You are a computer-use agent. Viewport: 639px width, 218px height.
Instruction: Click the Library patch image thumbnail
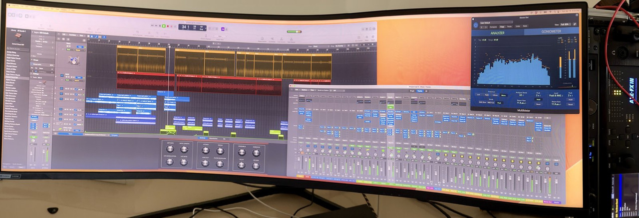pyautogui.click(x=18, y=37)
